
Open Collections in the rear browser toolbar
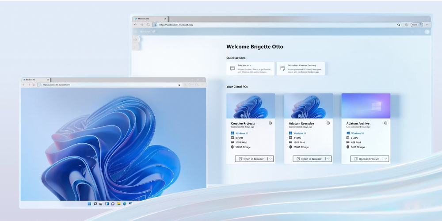(x=406, y=25)
